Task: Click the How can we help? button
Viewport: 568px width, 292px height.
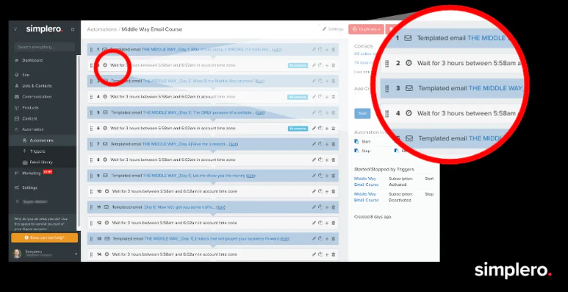Action: pyautogui.click(x=44, y=238)
